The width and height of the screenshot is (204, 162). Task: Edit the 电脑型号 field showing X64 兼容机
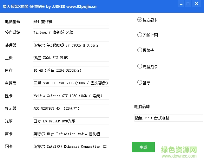pos(71,22)
